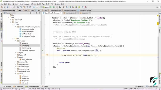Open the app run configuration dropdown
161x90 pixels.
(46, 7)
